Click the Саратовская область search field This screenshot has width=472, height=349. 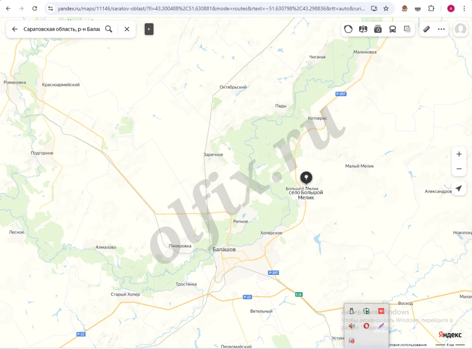click(61, 29)
